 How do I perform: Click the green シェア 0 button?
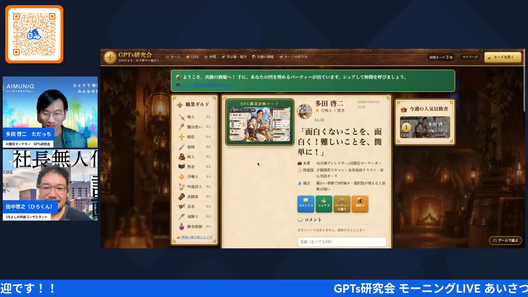click(x=324, y=204)
